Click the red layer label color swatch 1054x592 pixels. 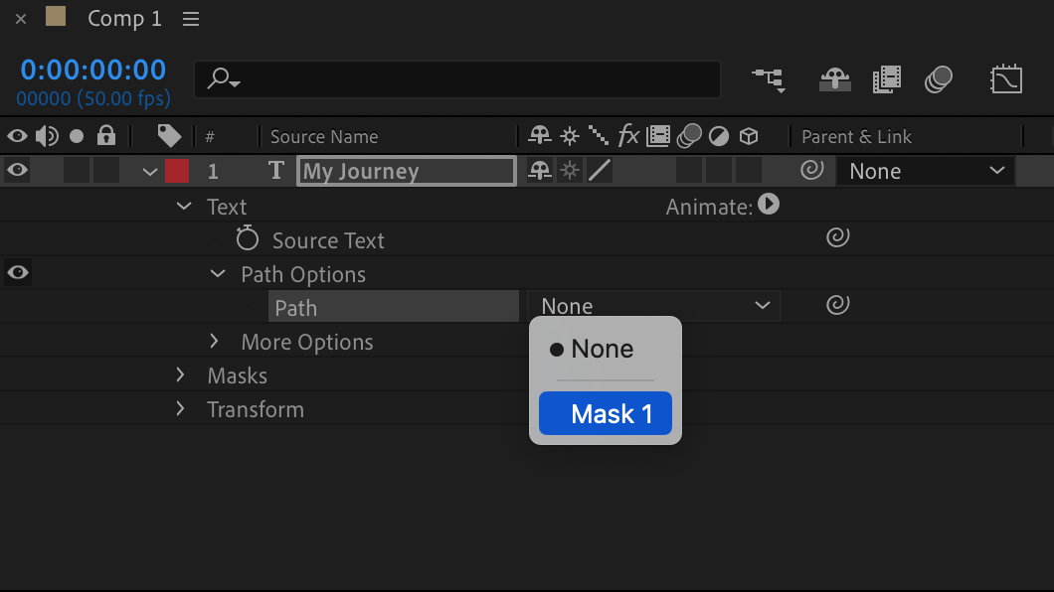point(177,171)
